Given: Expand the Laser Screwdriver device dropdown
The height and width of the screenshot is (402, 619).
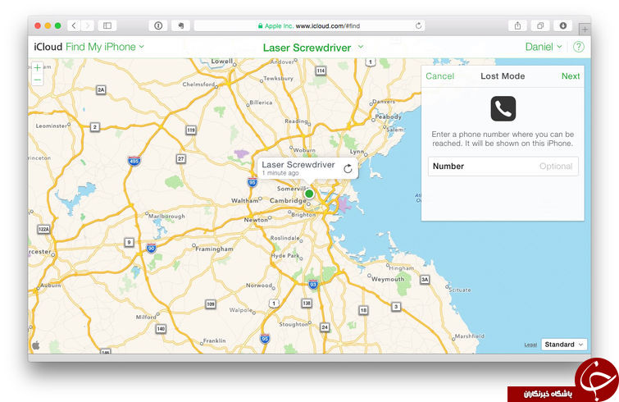Looking at the screenshot, I should [x=313, y=48].
